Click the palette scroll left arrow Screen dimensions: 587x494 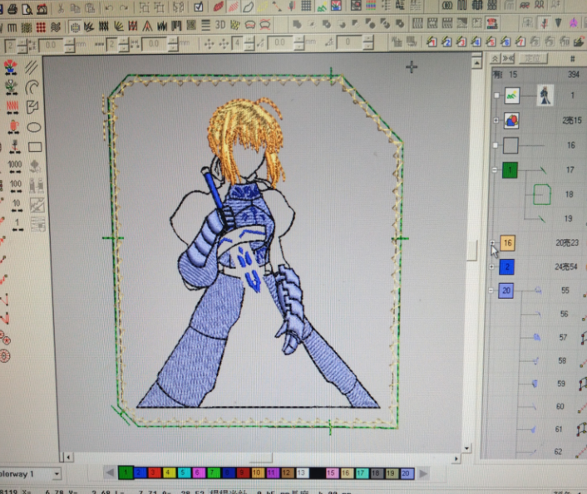110,473
